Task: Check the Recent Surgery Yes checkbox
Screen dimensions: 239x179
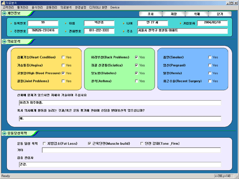Action: pyautogui.click(x=210, y=81)
